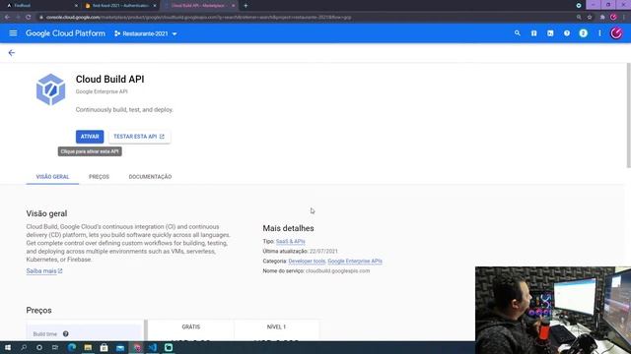Click the NÍVEL 1 pricing column header
Screen dimensions: 631x354
tap(276, 326)
